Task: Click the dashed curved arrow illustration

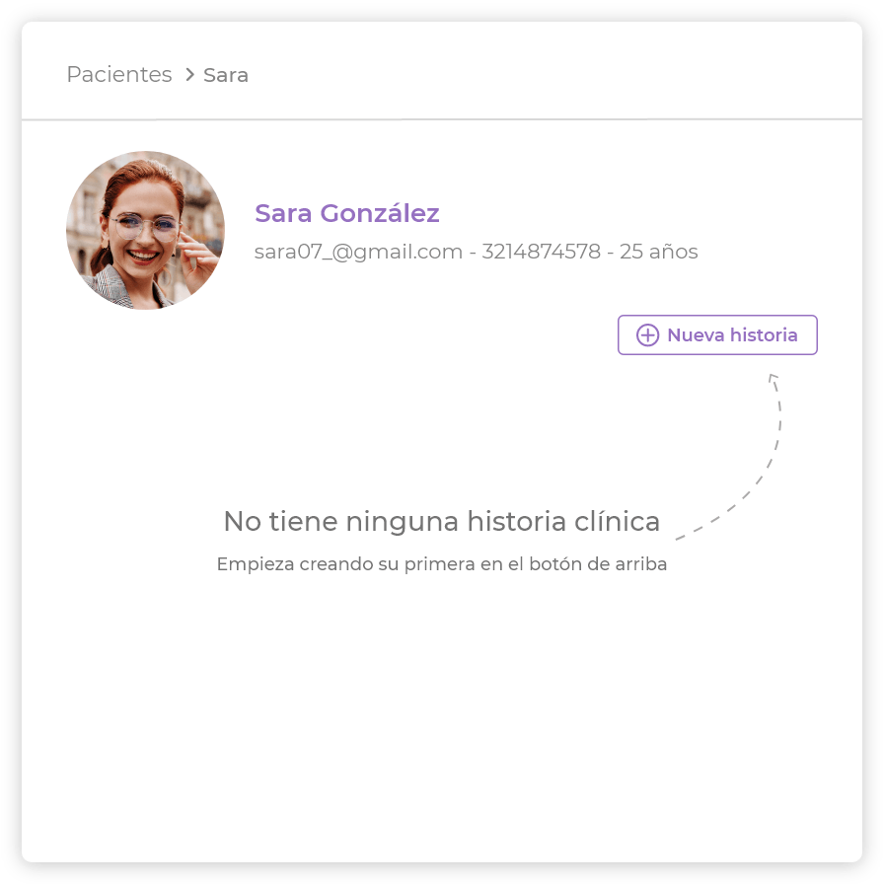Action: pos(728,457)
